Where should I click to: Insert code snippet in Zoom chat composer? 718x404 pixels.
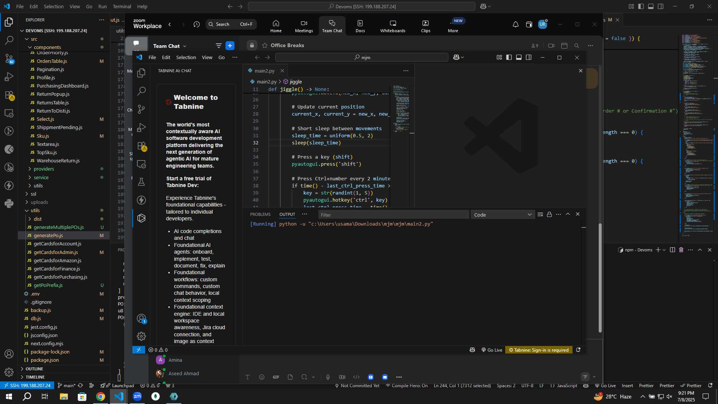(356, 377)
